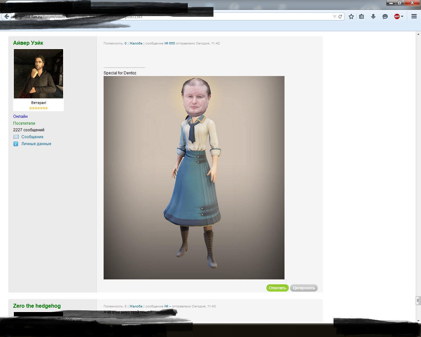Open Айвер Уэйк username link
The height and width of the screenshot is (337, 421).
pos(28,43)
